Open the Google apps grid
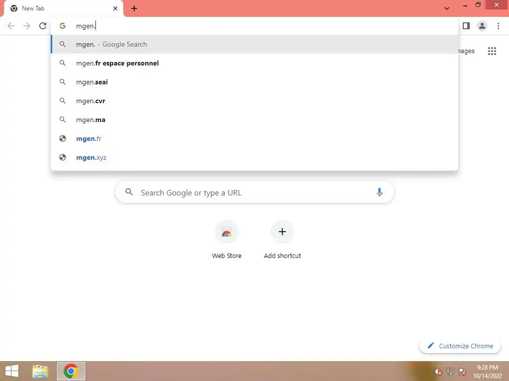Image resolution: width=509 pixels, height=381 pixels. 492,51
